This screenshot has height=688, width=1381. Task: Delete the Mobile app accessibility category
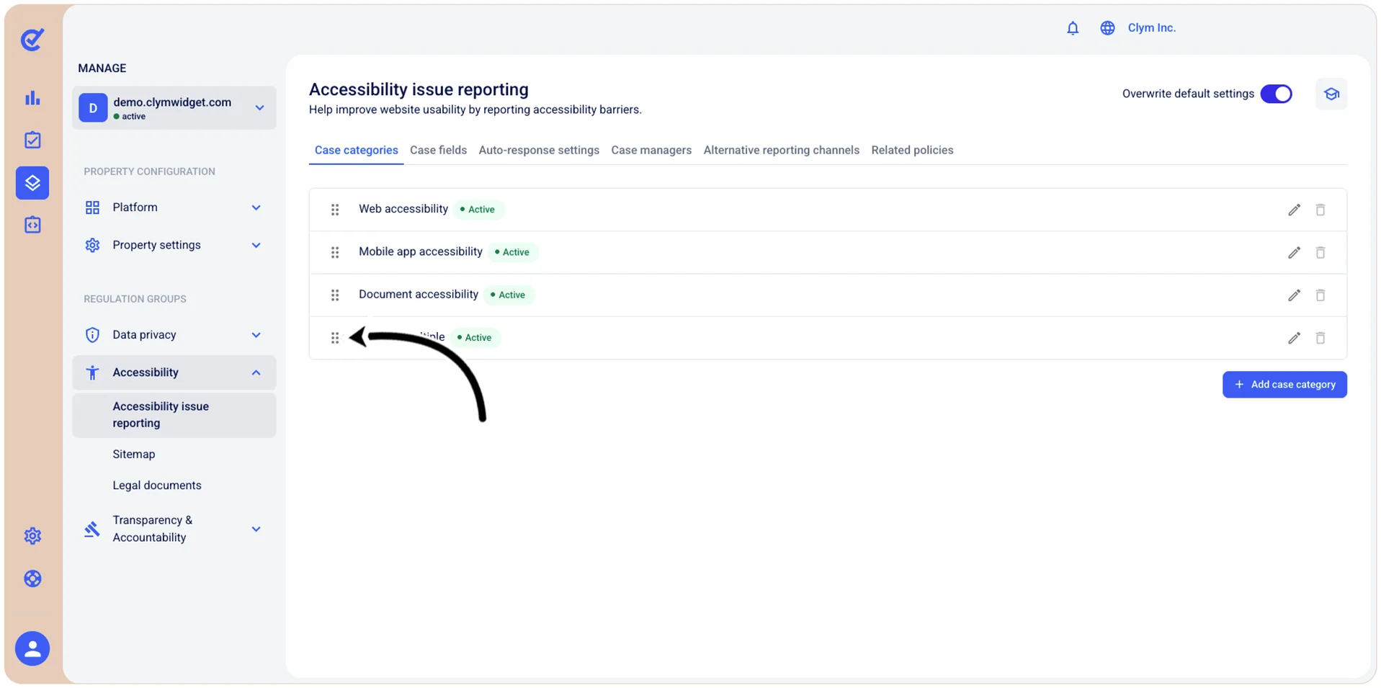coord(1320,252)
